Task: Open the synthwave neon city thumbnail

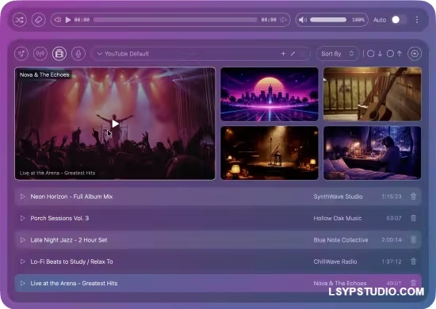Action: point(270,94)
